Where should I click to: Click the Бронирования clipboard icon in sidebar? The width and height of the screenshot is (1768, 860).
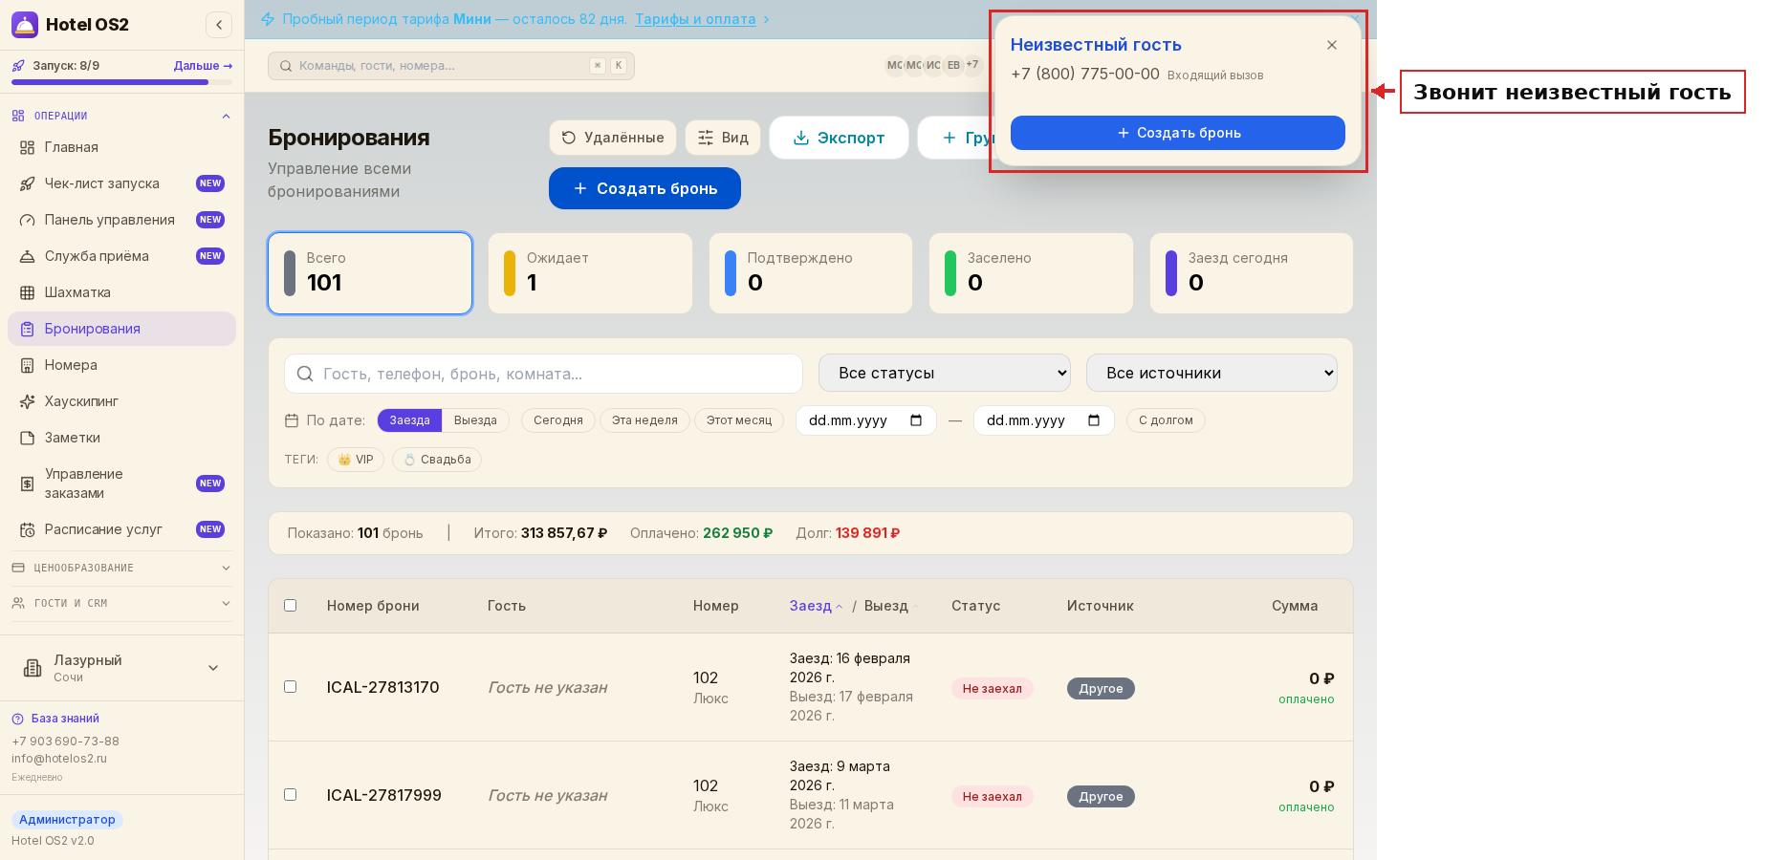point(28,329)
